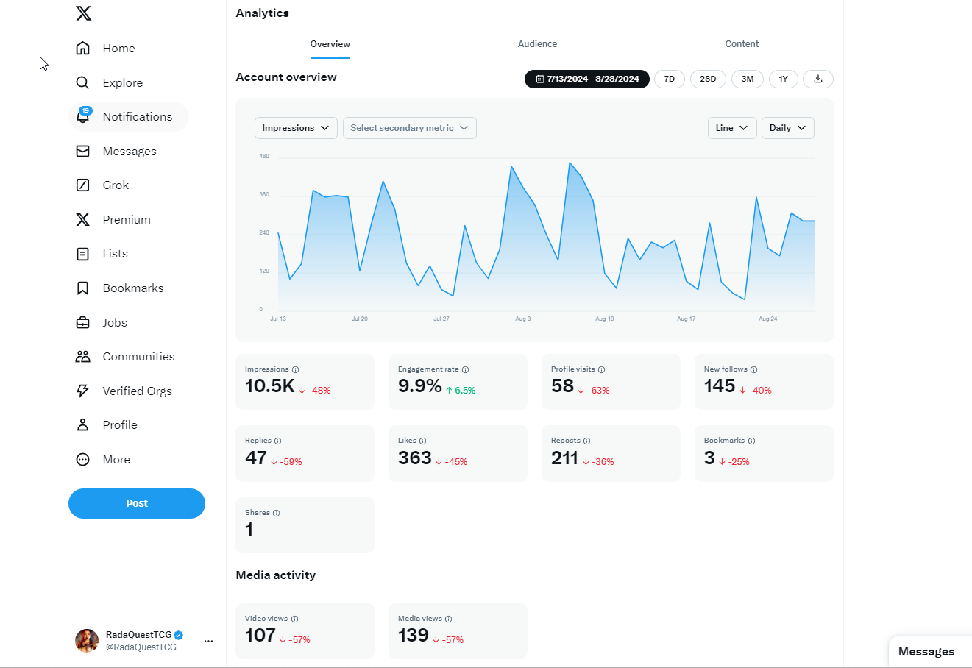Open Notifications label in sidebar
This screenshot has width=972, height=668.
pyautogui.click(x=138, y=117)
